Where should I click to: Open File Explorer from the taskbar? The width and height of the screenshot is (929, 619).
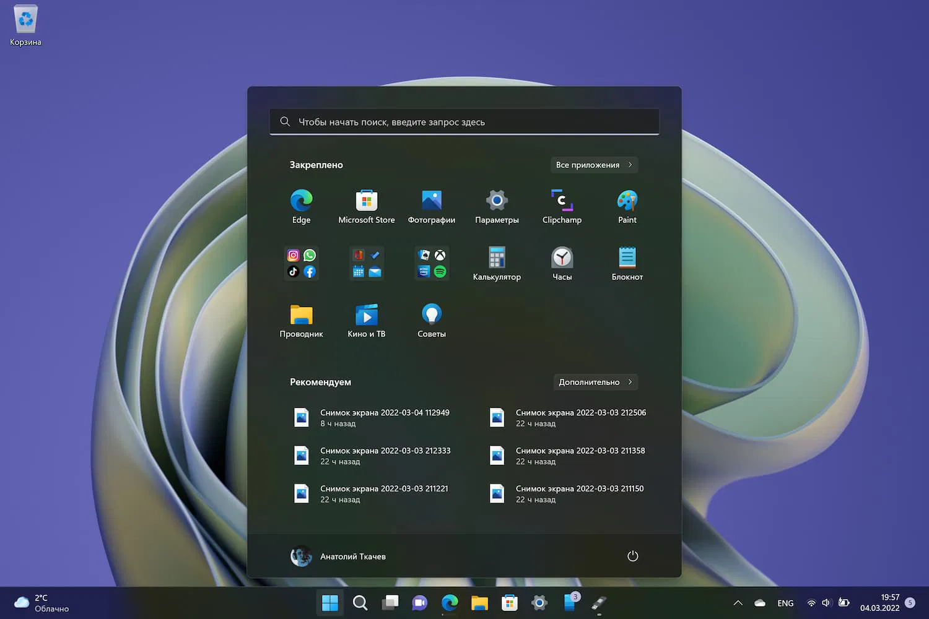point(479,603)
